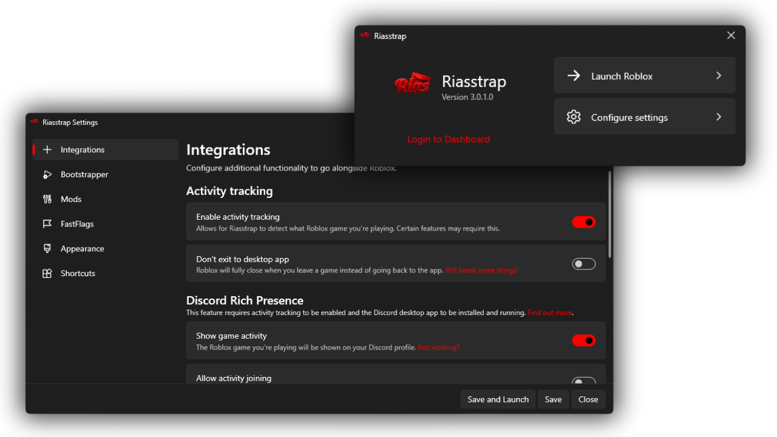777x437 pixels.
Task: Disable the Enable activity tracking toggle
Action: (x=583, y=222)
